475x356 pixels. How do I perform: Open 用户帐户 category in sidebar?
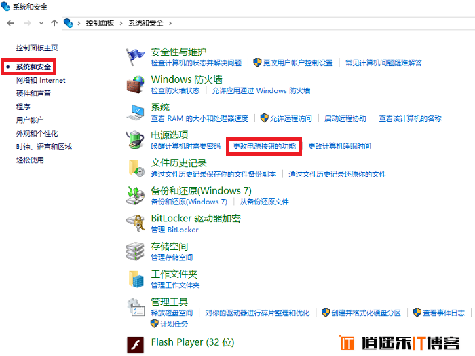[x=30, y=120]
